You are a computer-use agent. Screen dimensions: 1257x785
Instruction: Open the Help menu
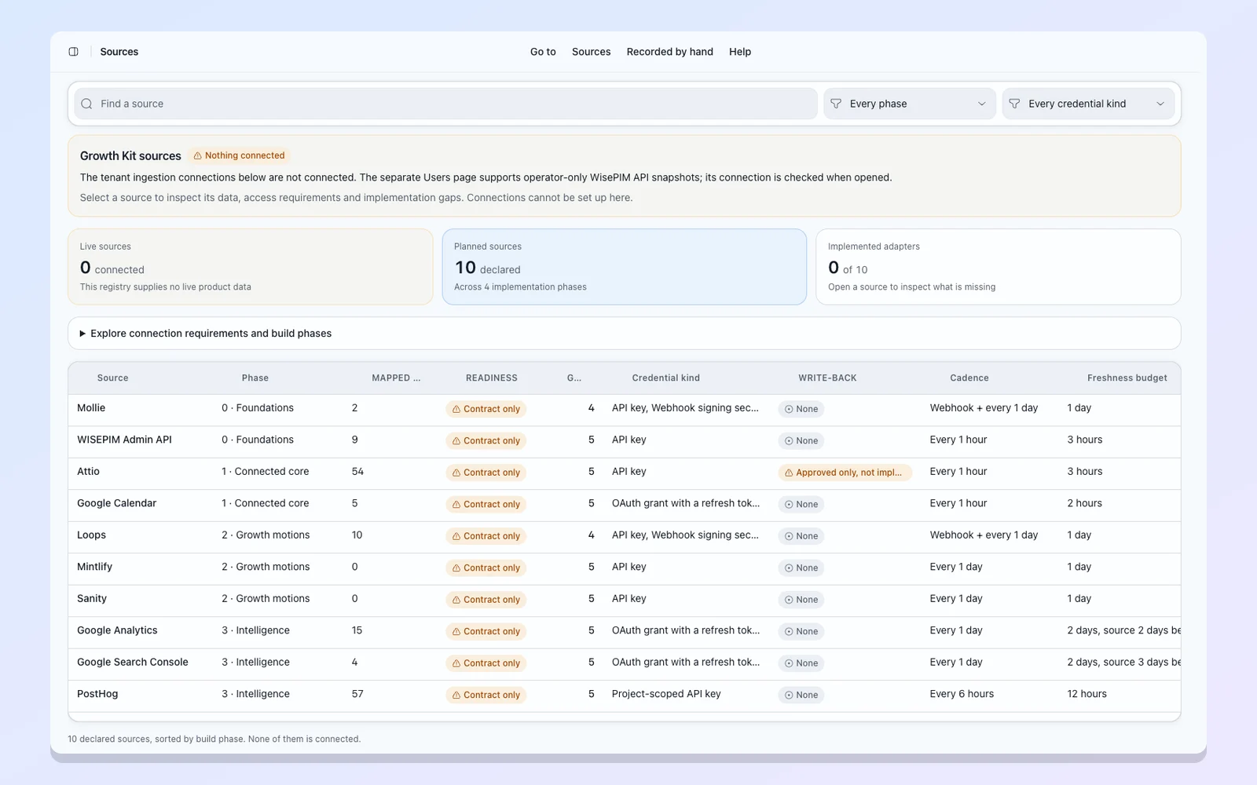coord(740,52)
